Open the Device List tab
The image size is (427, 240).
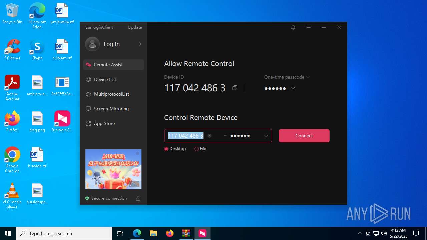(x=113, y=79)
